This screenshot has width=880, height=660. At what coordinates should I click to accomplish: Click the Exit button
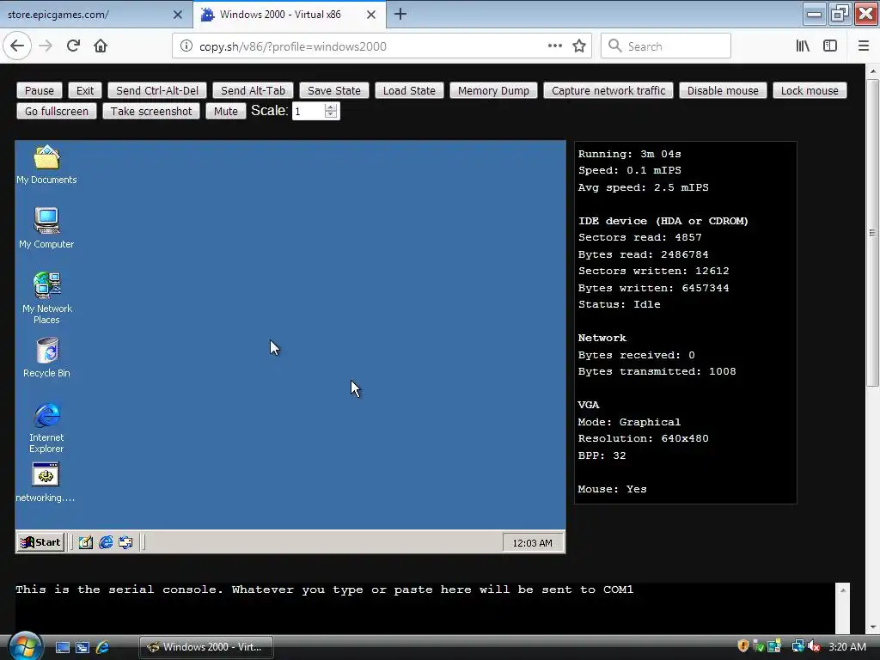(85, 90)
